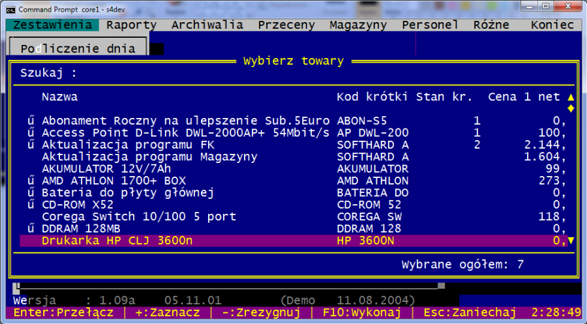This screenshot has width=587, height=324.
Task: Open the Command Prompt window system icon
Action: click(10, 10)
